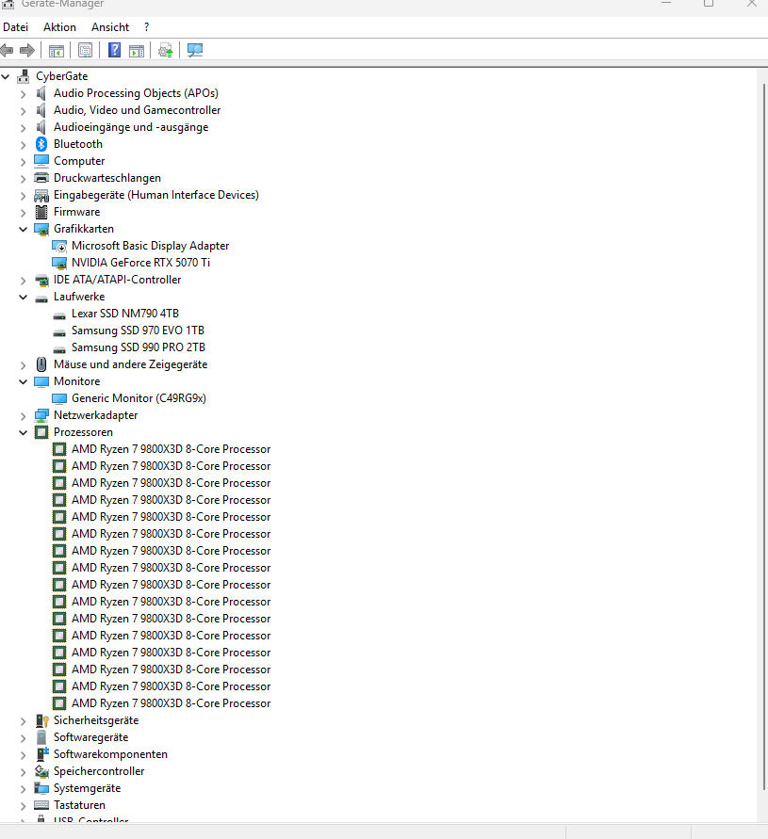Click the Generic Monitor C49RG9x icon

[x=59, y=398]
